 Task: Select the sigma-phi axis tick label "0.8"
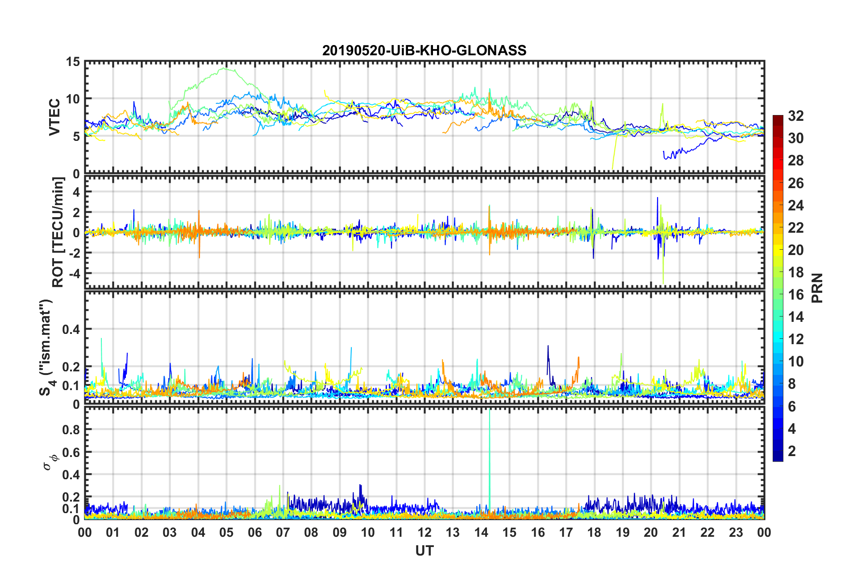[71, 430]
